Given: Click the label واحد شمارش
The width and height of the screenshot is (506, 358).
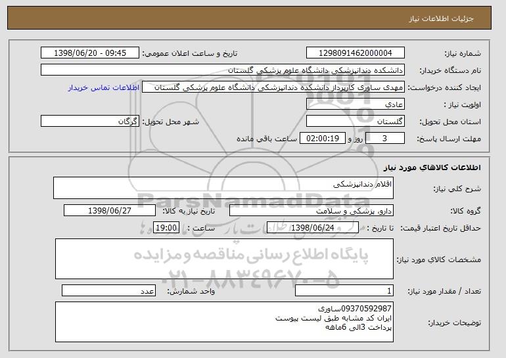Looking at the screenshot, I should coord(191,291).
